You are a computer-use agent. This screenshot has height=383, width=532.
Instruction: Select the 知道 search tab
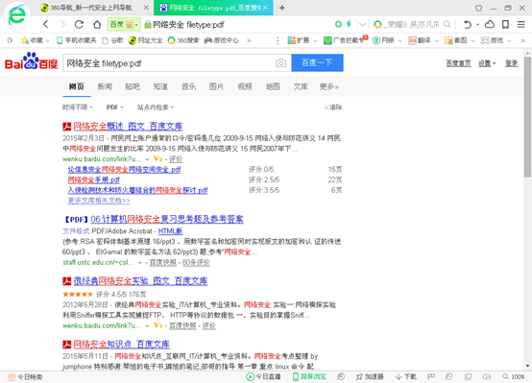pos(160,86)
